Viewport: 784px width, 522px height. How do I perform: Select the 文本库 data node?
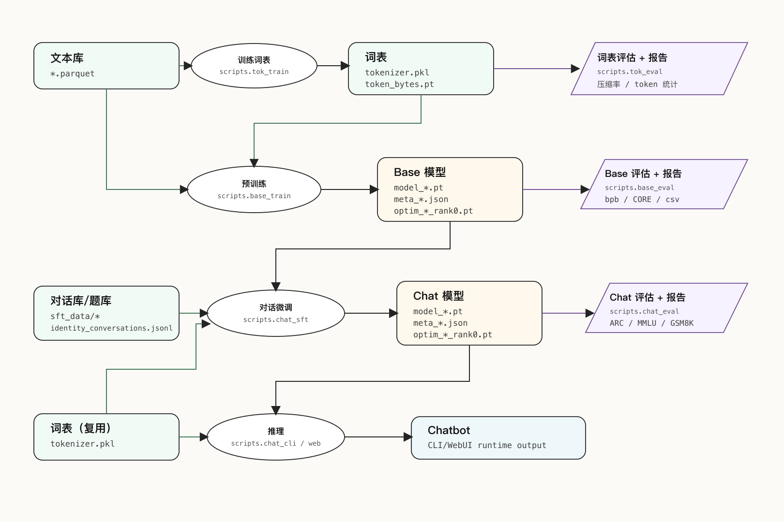(x=106, y=66)
